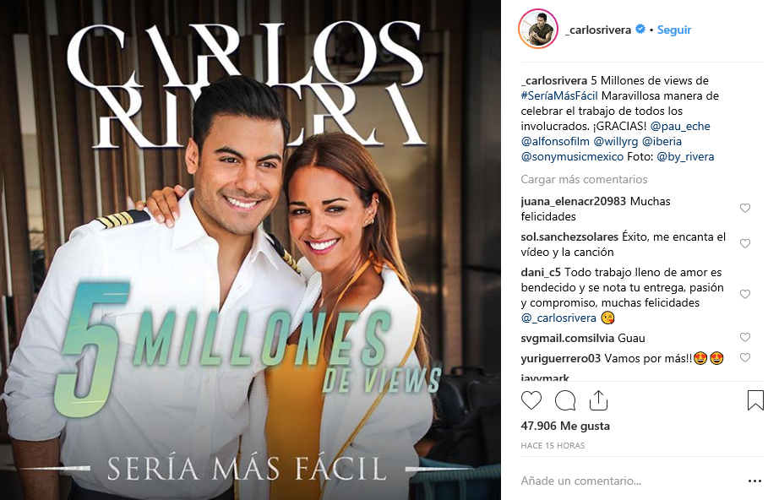This screenshot has width=768, height=500.
Task: Open the three-dot more options menu
Action: coord(754,481)
